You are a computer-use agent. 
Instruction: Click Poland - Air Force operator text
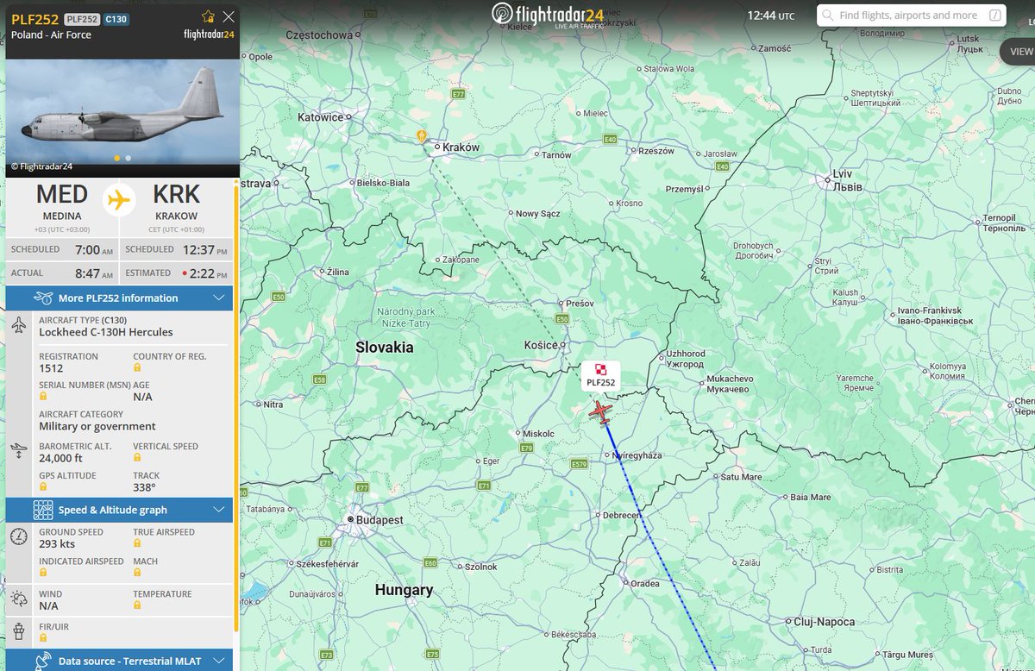(x=51, y=35)
